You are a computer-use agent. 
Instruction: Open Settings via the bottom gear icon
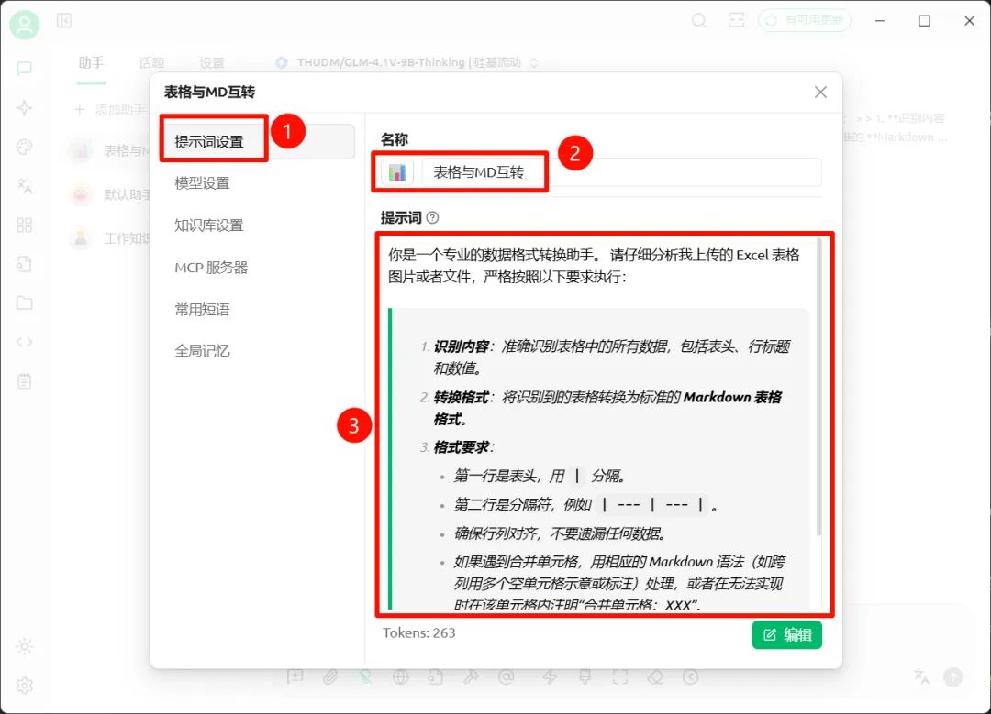25,686
